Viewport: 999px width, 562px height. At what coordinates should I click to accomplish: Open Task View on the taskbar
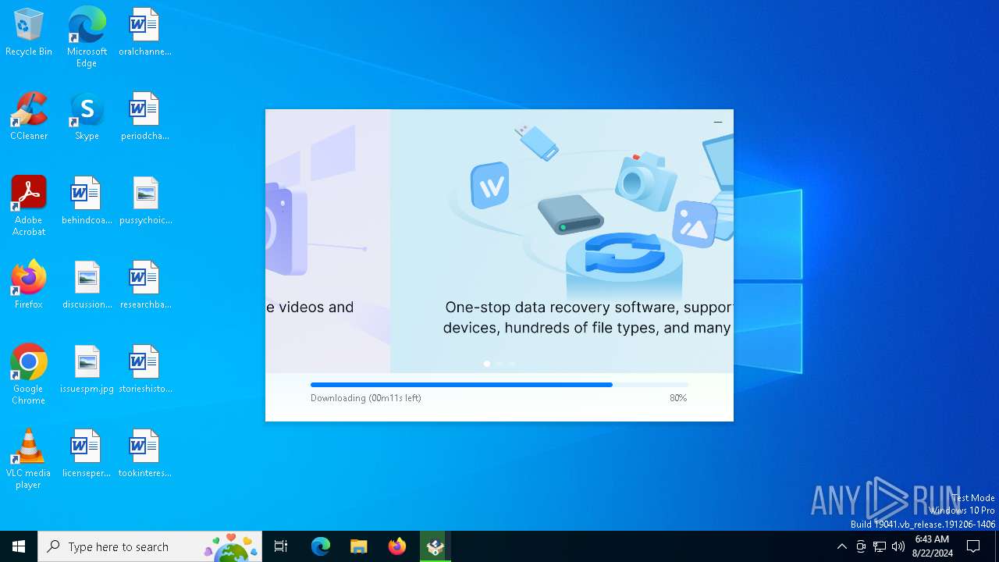(281, 546)
